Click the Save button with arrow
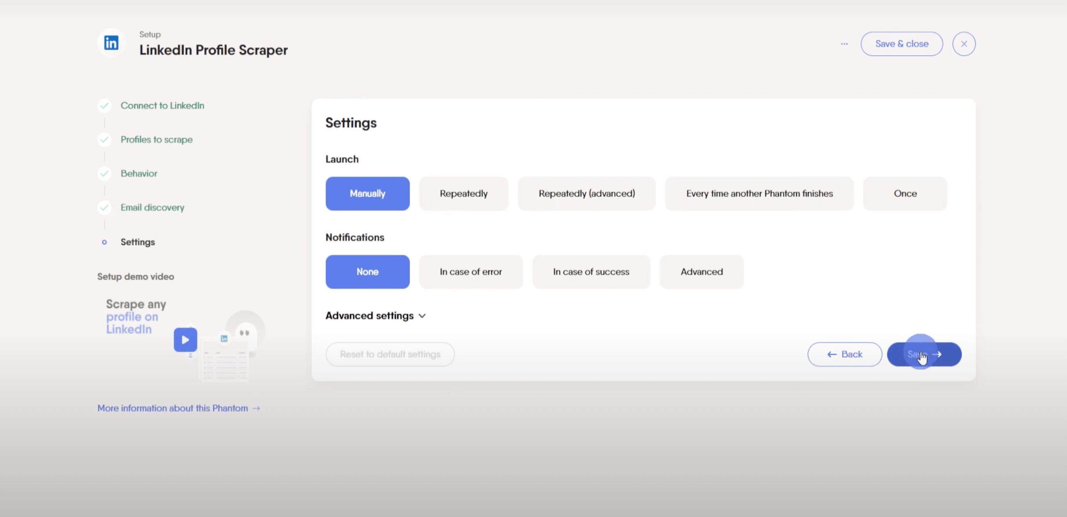Viewport: 1067px width, 517px height. point(924,354)
